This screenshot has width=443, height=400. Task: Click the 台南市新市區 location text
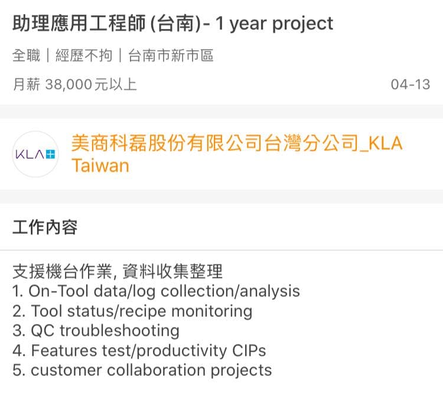click(170, 56)
